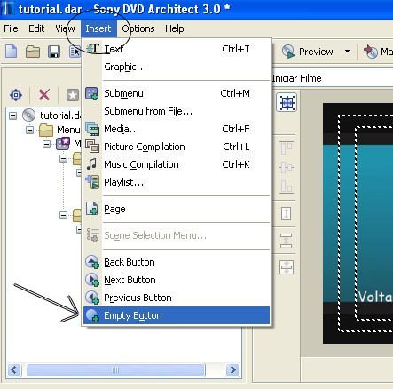Click the Music Compilation note icon
The width and height of the screenshot is (393, 389).
tap(91, 163)
